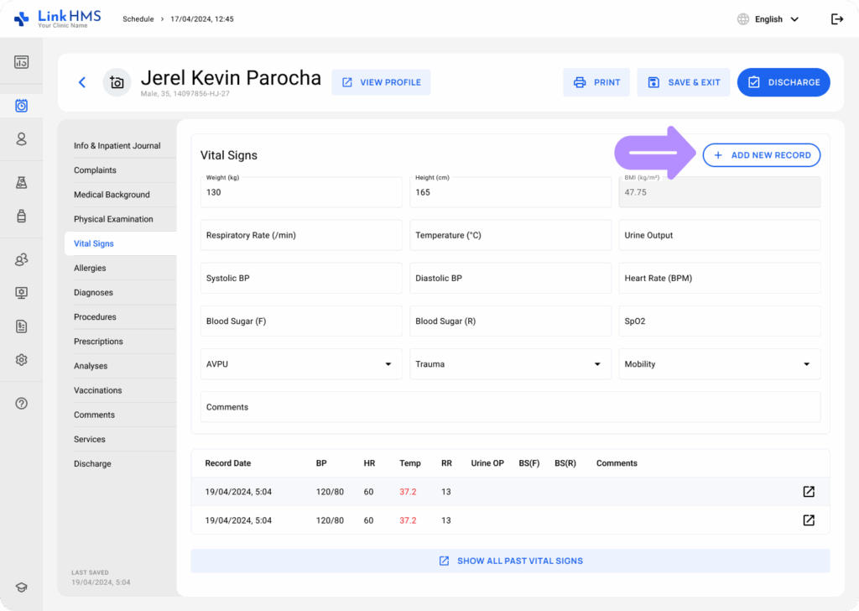The height and width of the screenshot is (611, 859).
Task: Click the Temperature (°C) input field
Action: [511, 235]
